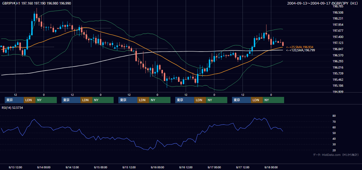Pick the 196.847 price axis value
Image resolution: width=362 pixels, height=170 pixels.
[338, 49]
